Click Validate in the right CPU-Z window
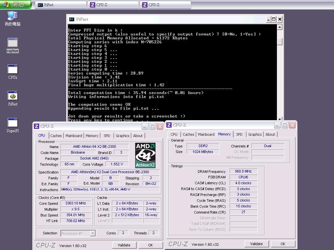 pyautogui.click(x=256, y=244)
